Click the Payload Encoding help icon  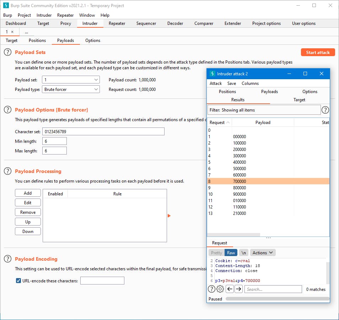(x=8, y=259)
